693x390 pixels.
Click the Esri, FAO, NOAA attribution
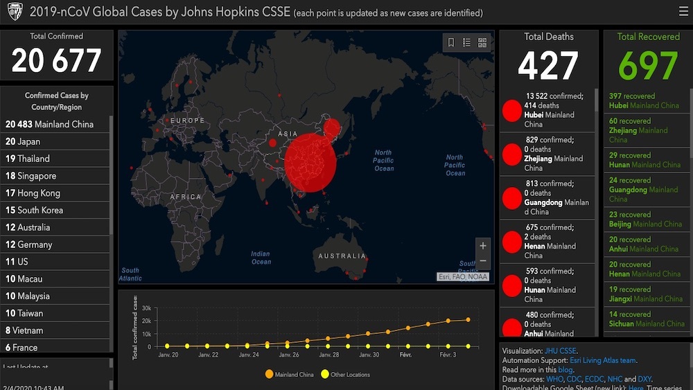click(x=463, y=276)
